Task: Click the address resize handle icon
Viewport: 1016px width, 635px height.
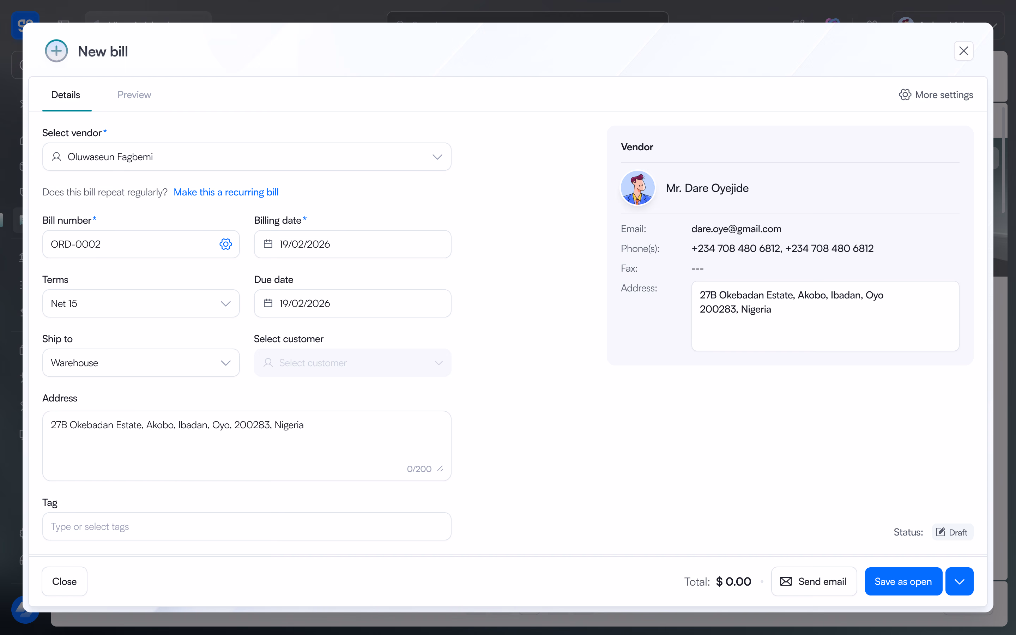Action: pos(440,469)
